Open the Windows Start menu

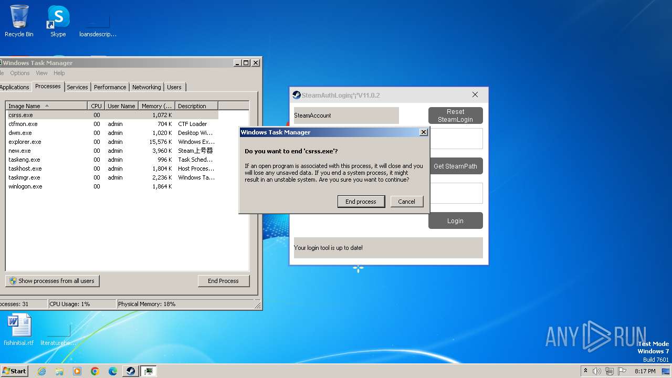(x=15, y=371)
